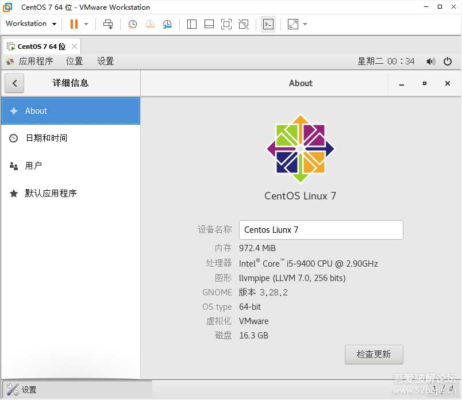462x400 pixels.
Task: Switch to Unity mode icon
Action: tap(244, 24)
